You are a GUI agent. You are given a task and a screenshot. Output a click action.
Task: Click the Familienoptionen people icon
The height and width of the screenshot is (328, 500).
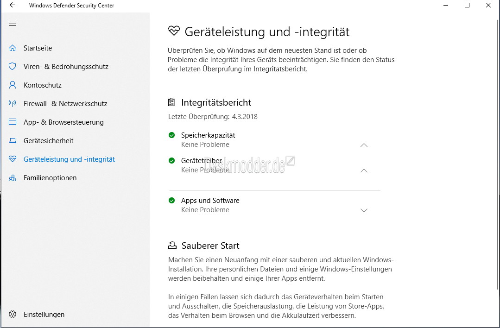(13, 178)
